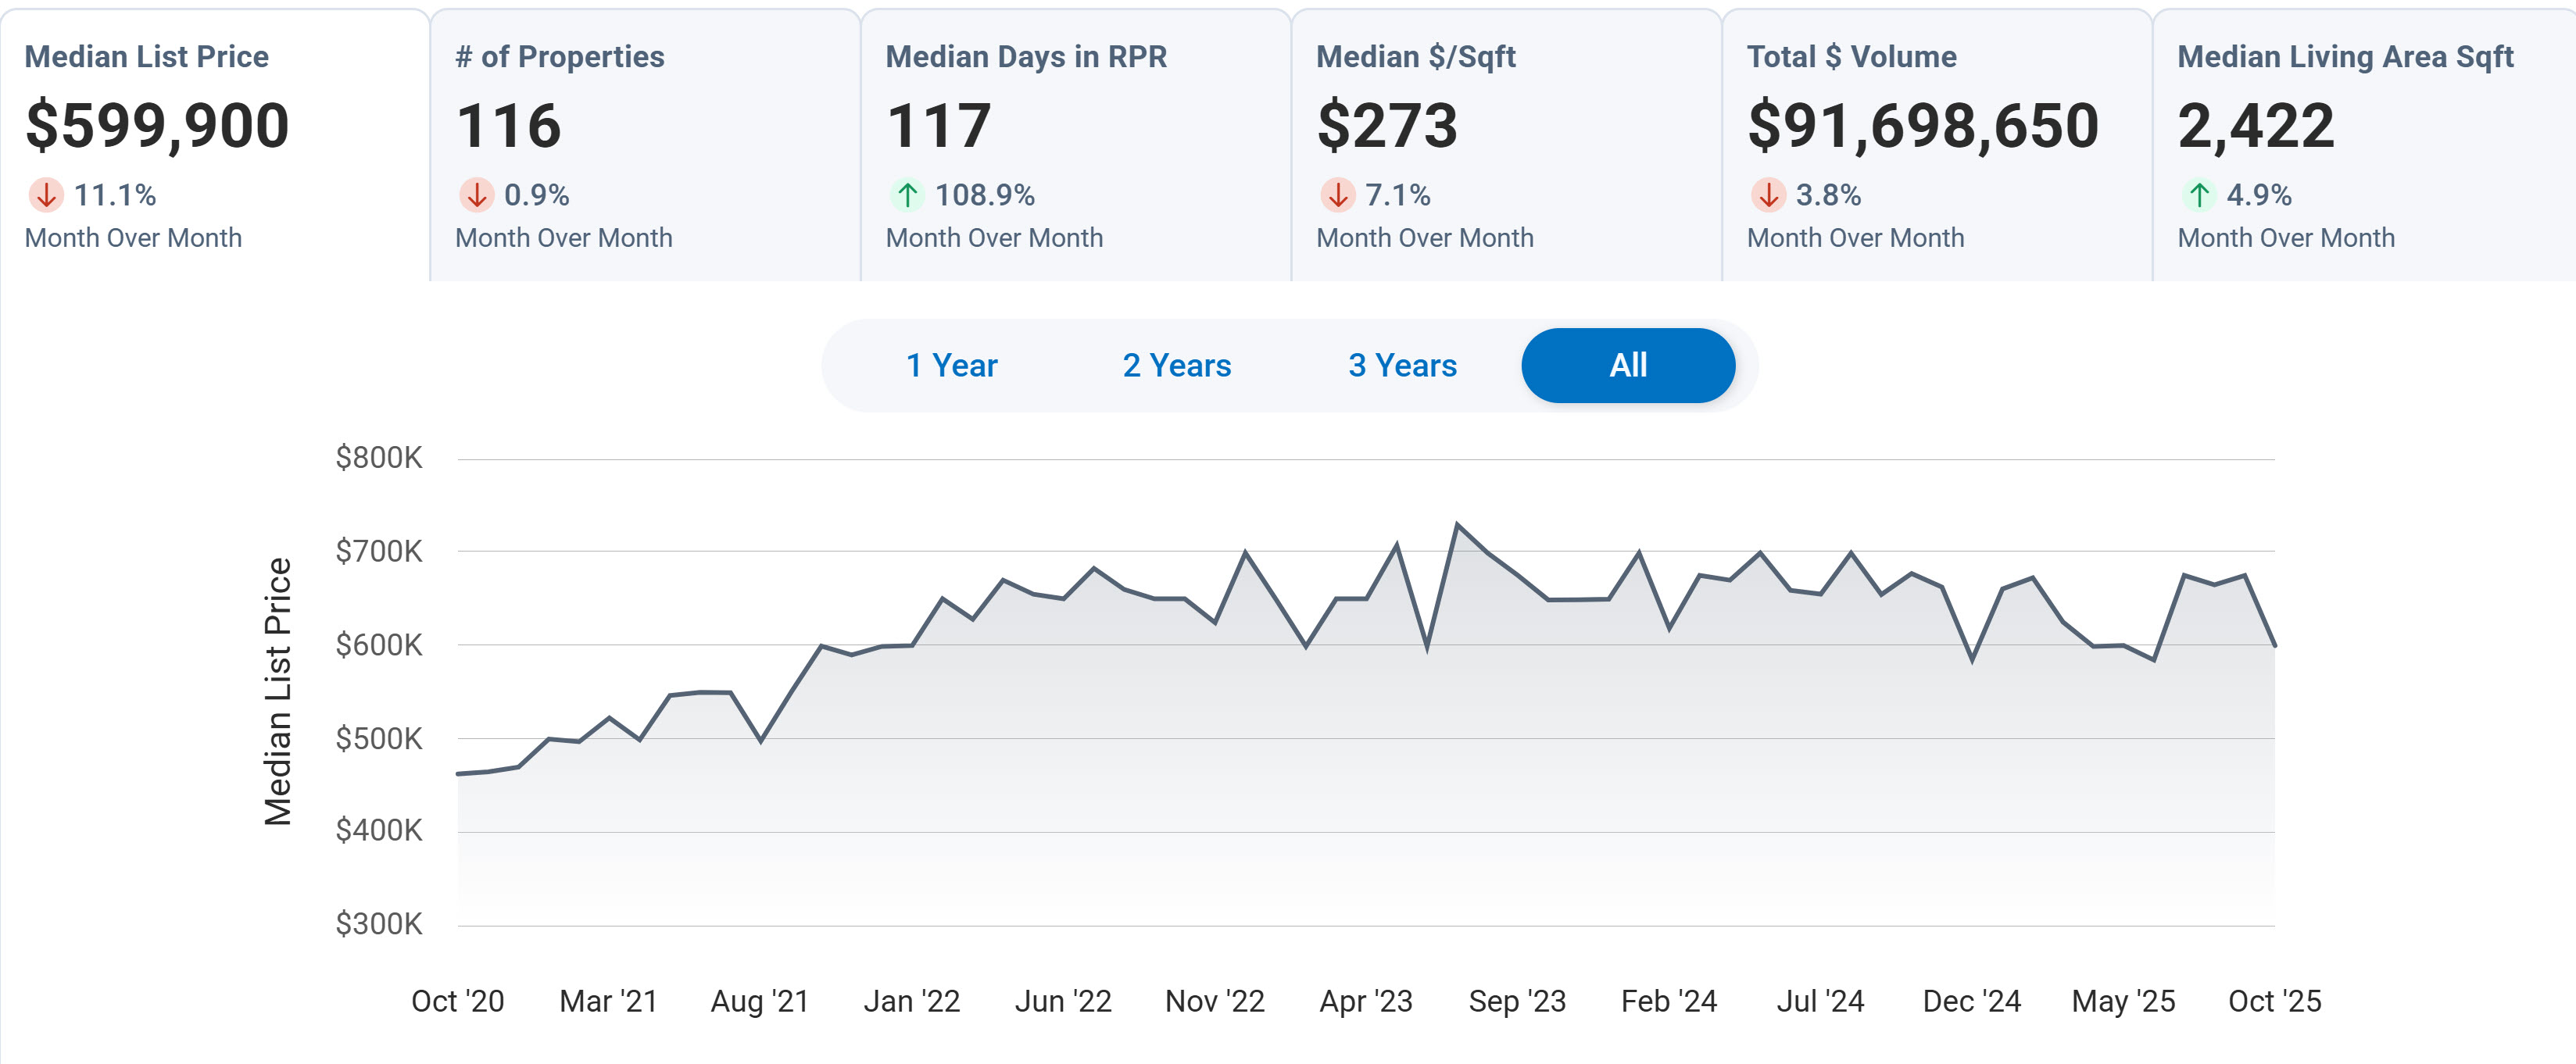This screenshot has width=2576, height=1064.
Task: Click the down arrow icon beside 0.9%
Action: pyautogui.click(x=477, y=194)
